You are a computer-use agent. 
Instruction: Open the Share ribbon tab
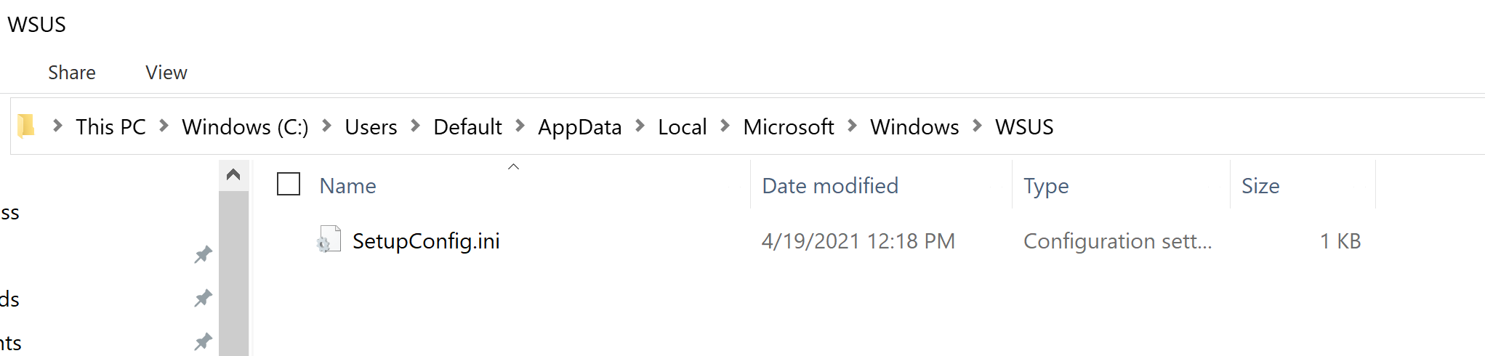point(72,73)
